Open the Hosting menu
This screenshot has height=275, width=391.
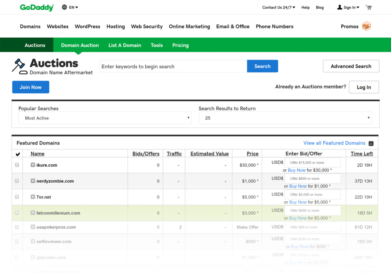click(x=116, y=26)
